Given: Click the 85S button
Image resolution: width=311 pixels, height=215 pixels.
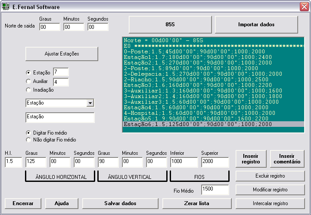Looking at the screenshot, I should click(x=170, y=25).
